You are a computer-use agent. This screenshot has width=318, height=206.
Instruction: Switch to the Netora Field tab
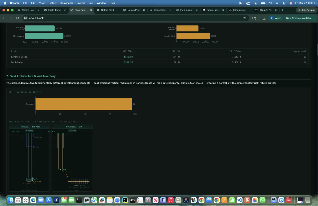click(107, 10)
